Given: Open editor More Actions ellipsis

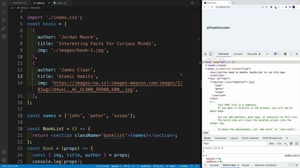Looking at the screenshot, I should point(197,3).
